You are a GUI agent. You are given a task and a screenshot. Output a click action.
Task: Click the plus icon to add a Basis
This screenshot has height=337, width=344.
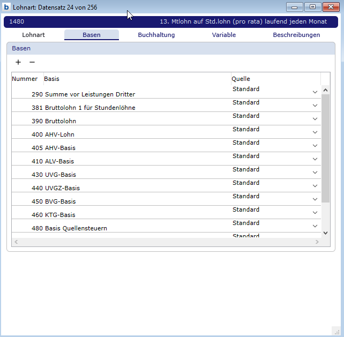click(18, 62)
